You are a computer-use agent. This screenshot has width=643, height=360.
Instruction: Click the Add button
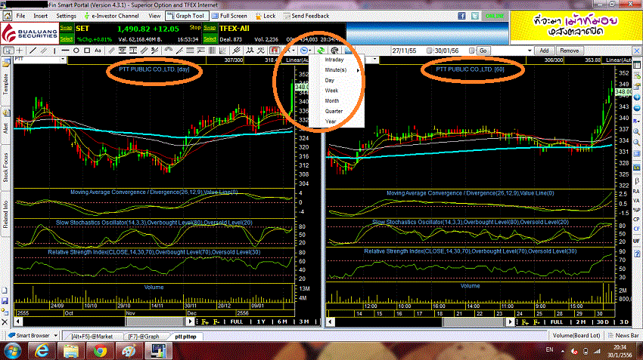pos(544,51)
